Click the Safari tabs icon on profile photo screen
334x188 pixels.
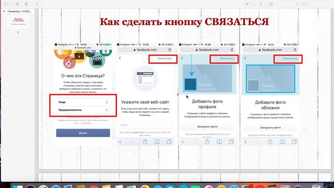tap(231, 142)
